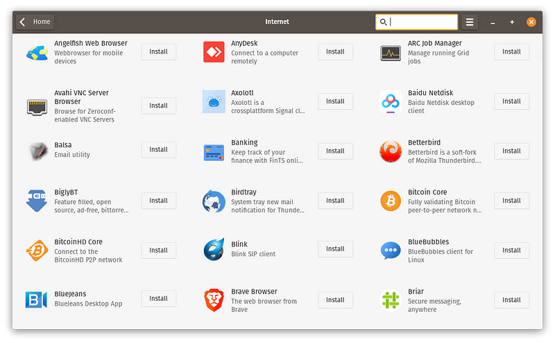Install BlueJeans

pos(158,299)
